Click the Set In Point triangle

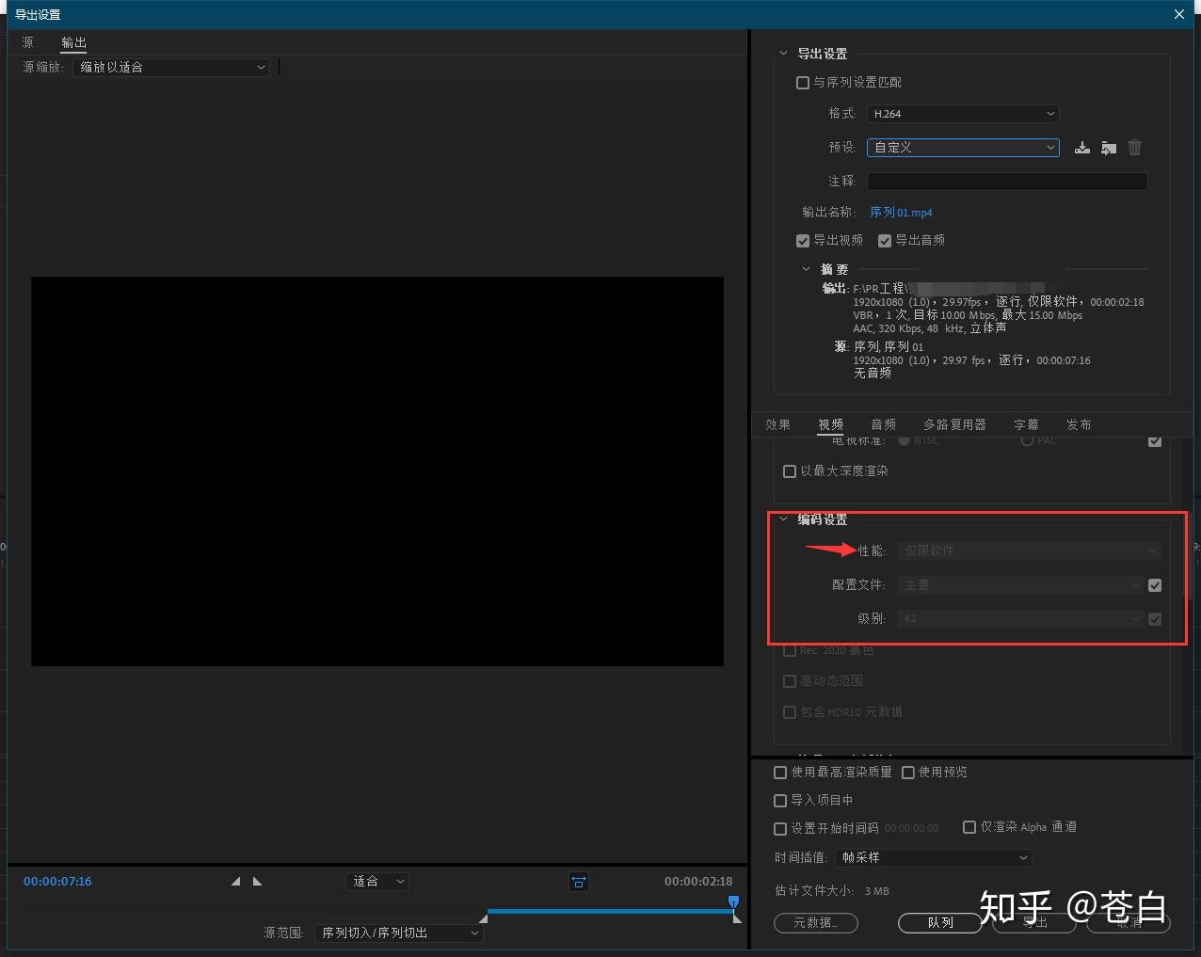(235, 882)
